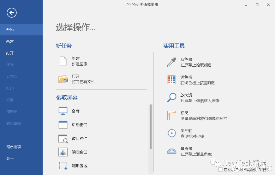
Task: Click the 打开已有文件 description text
Action: (x=84, y=82)
